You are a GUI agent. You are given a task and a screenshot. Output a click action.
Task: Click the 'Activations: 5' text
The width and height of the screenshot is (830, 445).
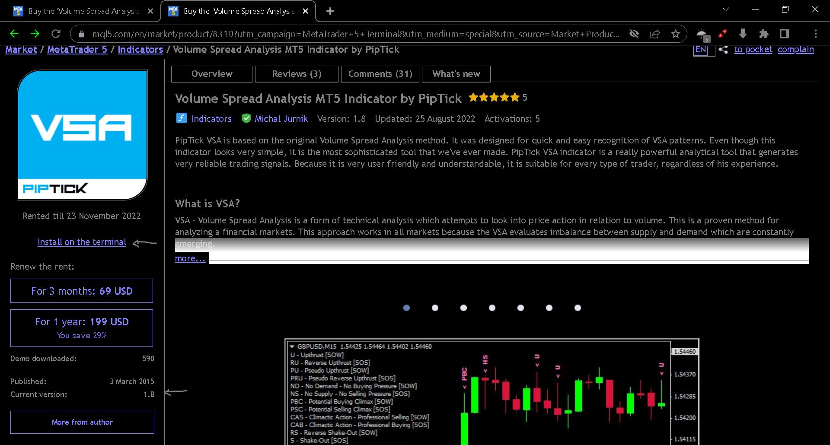[x=512, y=119]
